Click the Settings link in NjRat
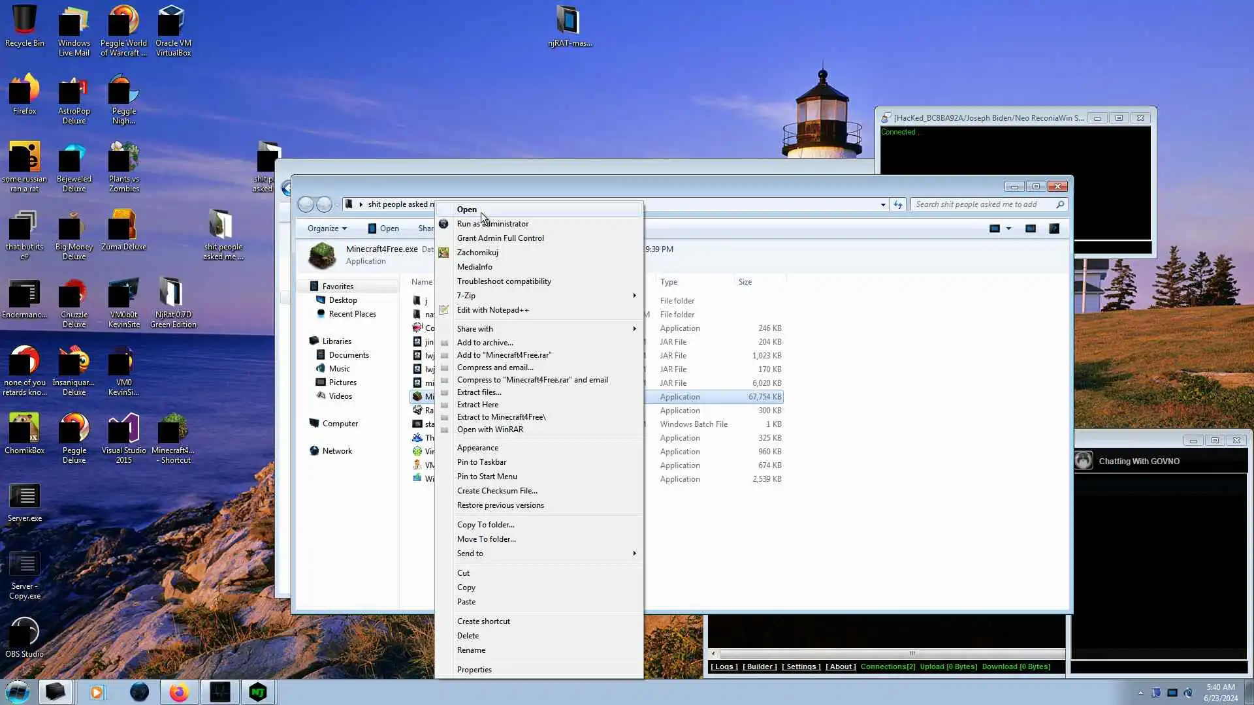Screen dimensions: 1254x705 click(x=801, y=666)
